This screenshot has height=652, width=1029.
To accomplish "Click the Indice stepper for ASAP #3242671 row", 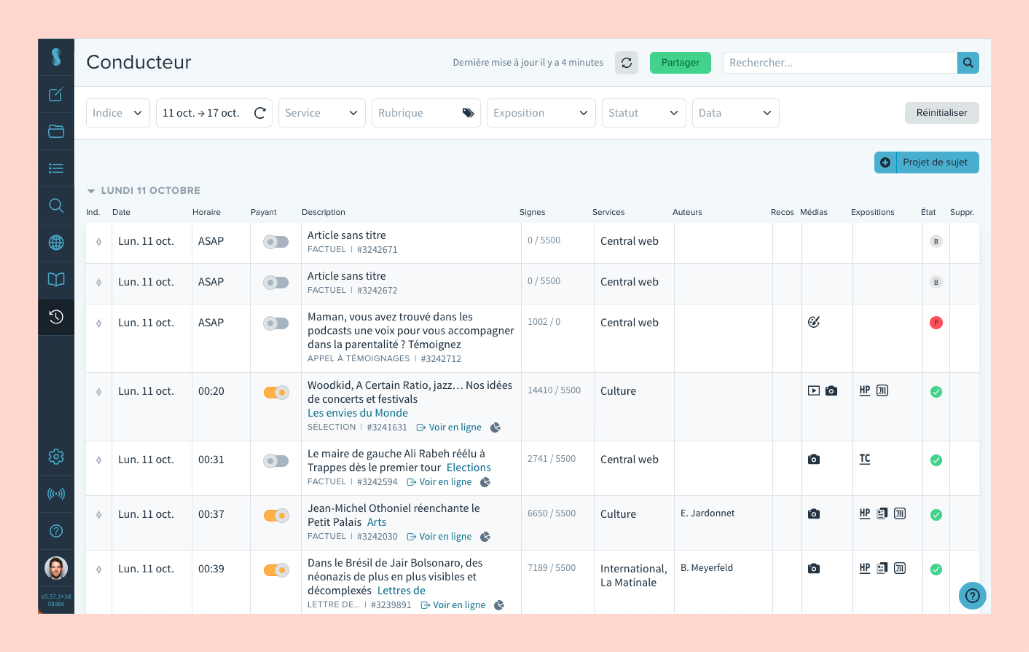I will pos(99,242).
